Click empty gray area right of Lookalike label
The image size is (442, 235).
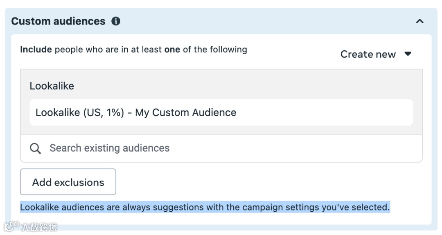tap(246, 86)
